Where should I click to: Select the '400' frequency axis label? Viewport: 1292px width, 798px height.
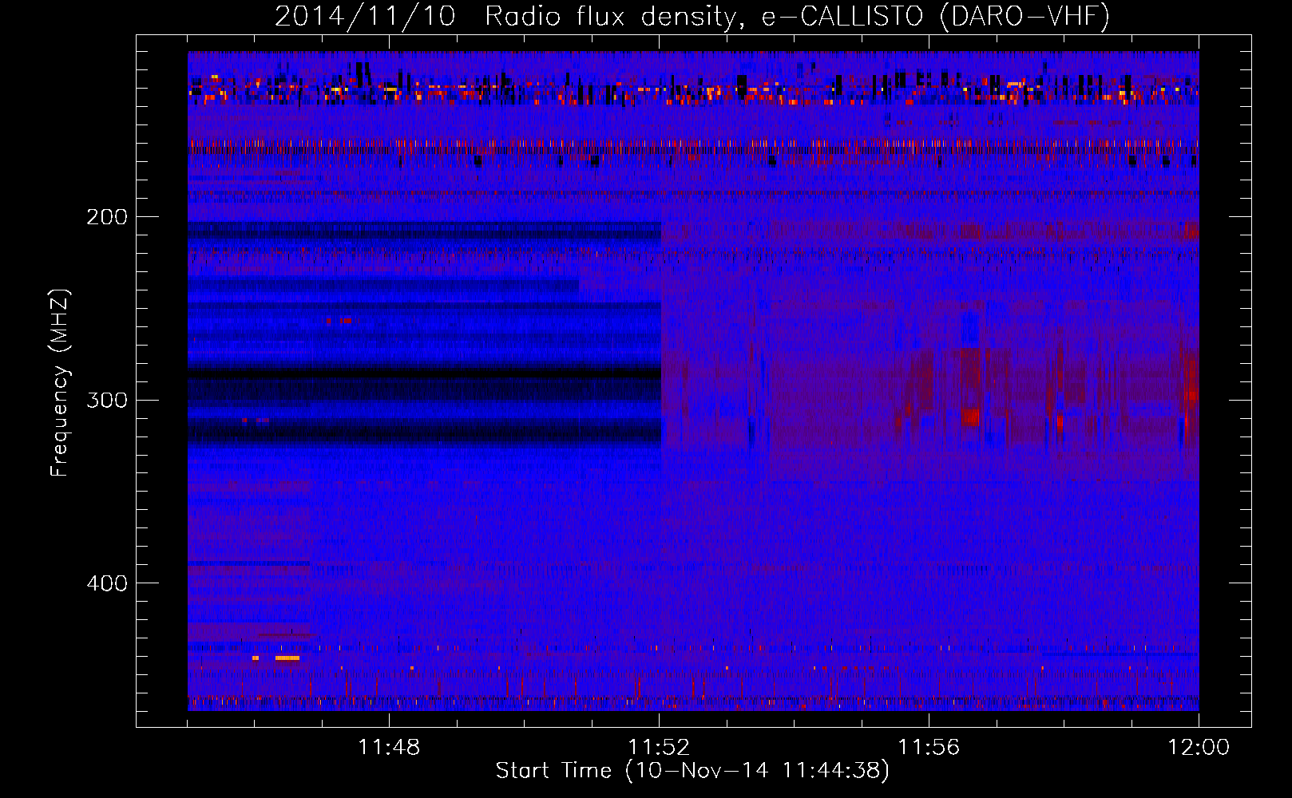pyautogui.click(x=107, y=583)
